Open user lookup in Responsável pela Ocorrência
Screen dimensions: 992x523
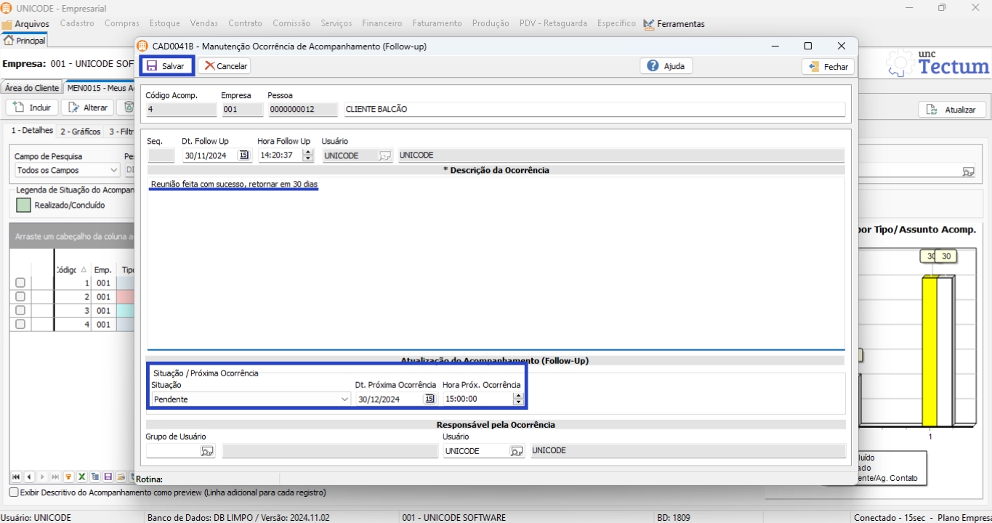pos(516,451)
